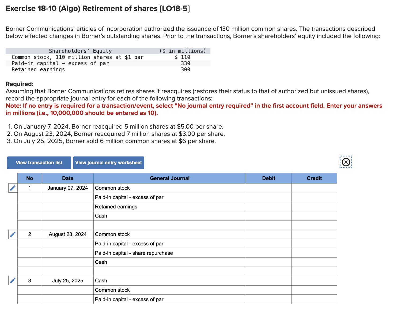Click the Credit cell for Cash in entry 2

click(x=314, y=262)
